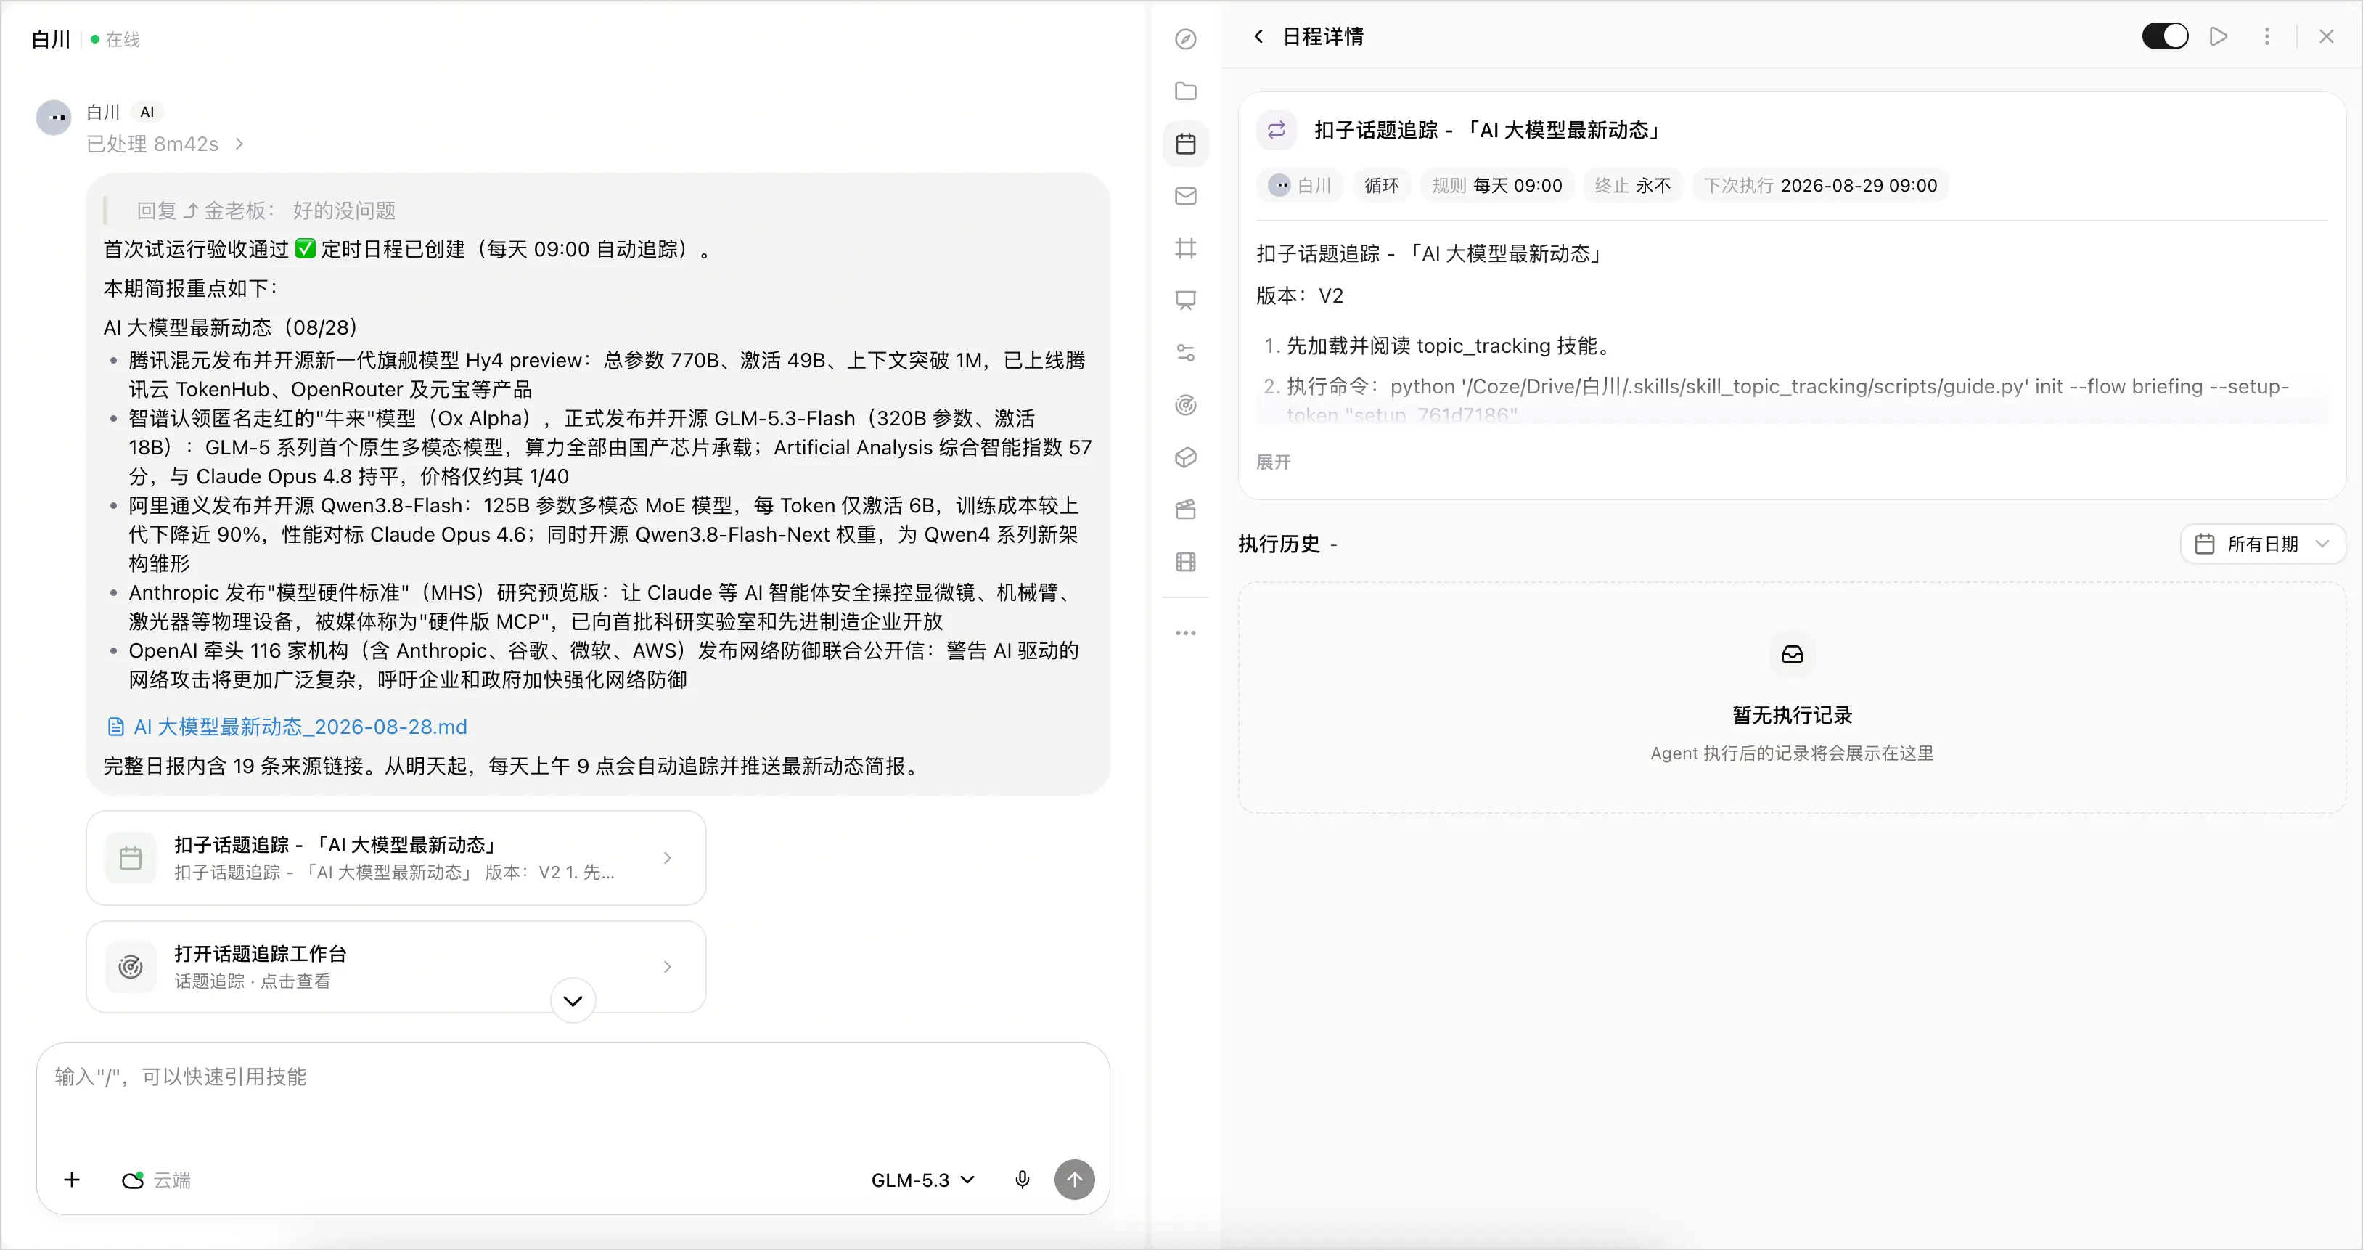Jump to latest message with down-arrow button
The image size is (2363, 1250).
(x=573, y=1000)
